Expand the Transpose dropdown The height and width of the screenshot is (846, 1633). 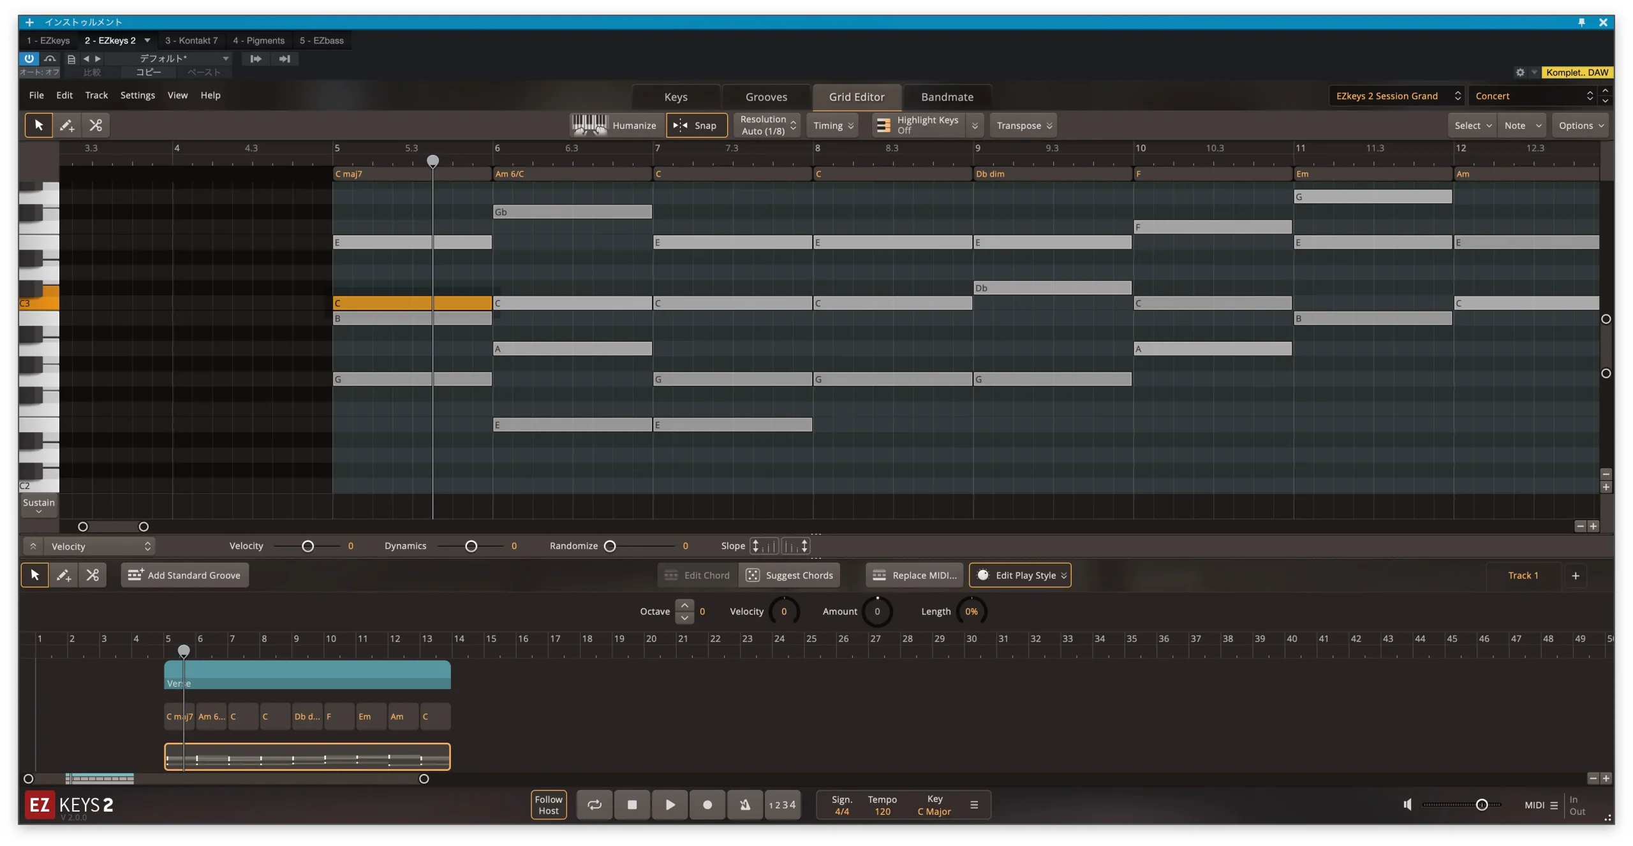tap(1023, 126)
